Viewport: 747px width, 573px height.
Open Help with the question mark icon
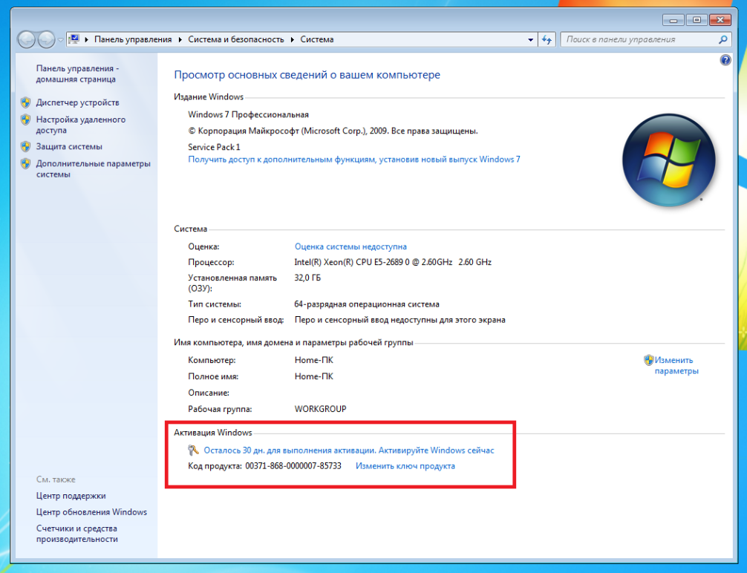725,60
